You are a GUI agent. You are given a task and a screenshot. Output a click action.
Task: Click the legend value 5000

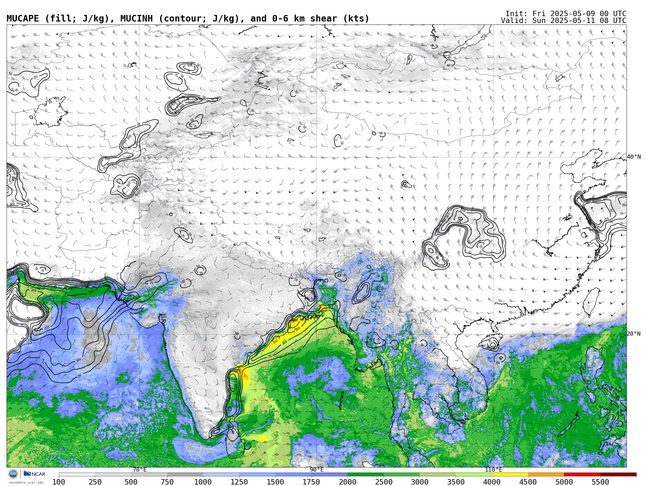pos(564,482)
